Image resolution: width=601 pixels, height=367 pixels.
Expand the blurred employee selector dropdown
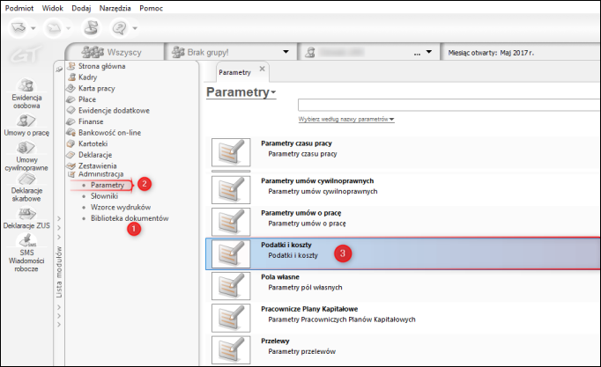coord(429,52)
